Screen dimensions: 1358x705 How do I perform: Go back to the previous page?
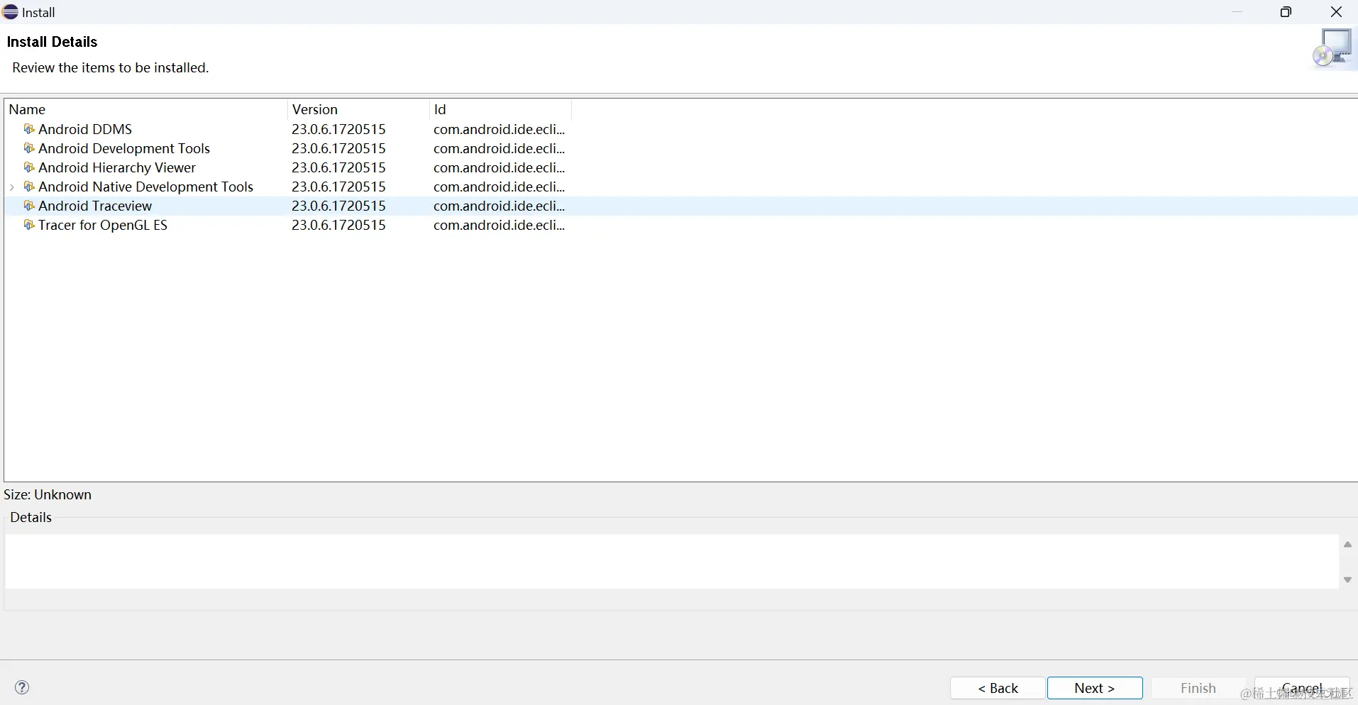click(x=998, y=688)
